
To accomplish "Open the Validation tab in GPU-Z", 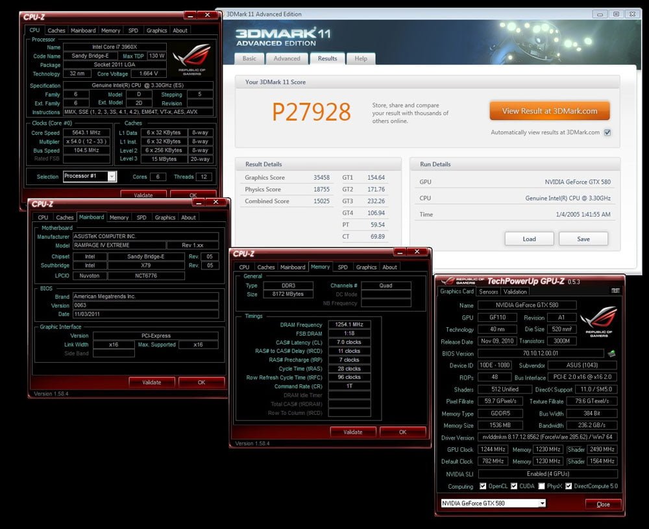I will (x=515, y=291).
